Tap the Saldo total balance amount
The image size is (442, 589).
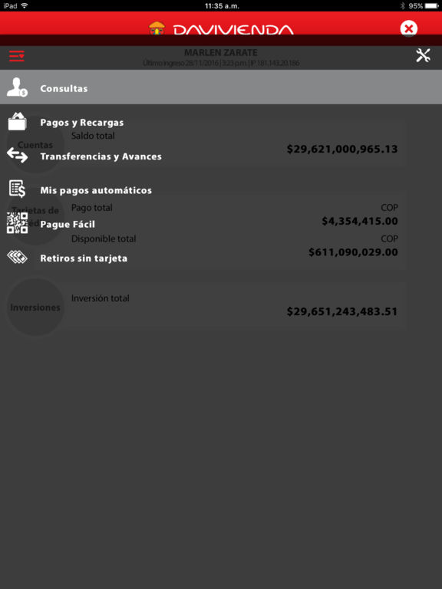(342, 149)
